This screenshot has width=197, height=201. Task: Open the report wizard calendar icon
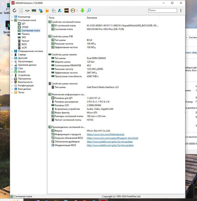pos(54,11)
